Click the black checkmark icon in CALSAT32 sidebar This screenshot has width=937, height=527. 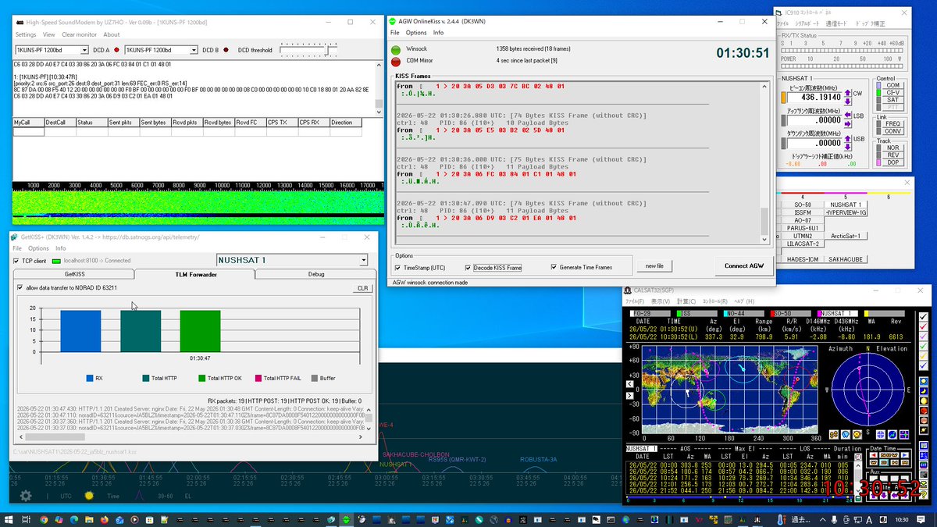pyautogui.click(x=924, y=316)
